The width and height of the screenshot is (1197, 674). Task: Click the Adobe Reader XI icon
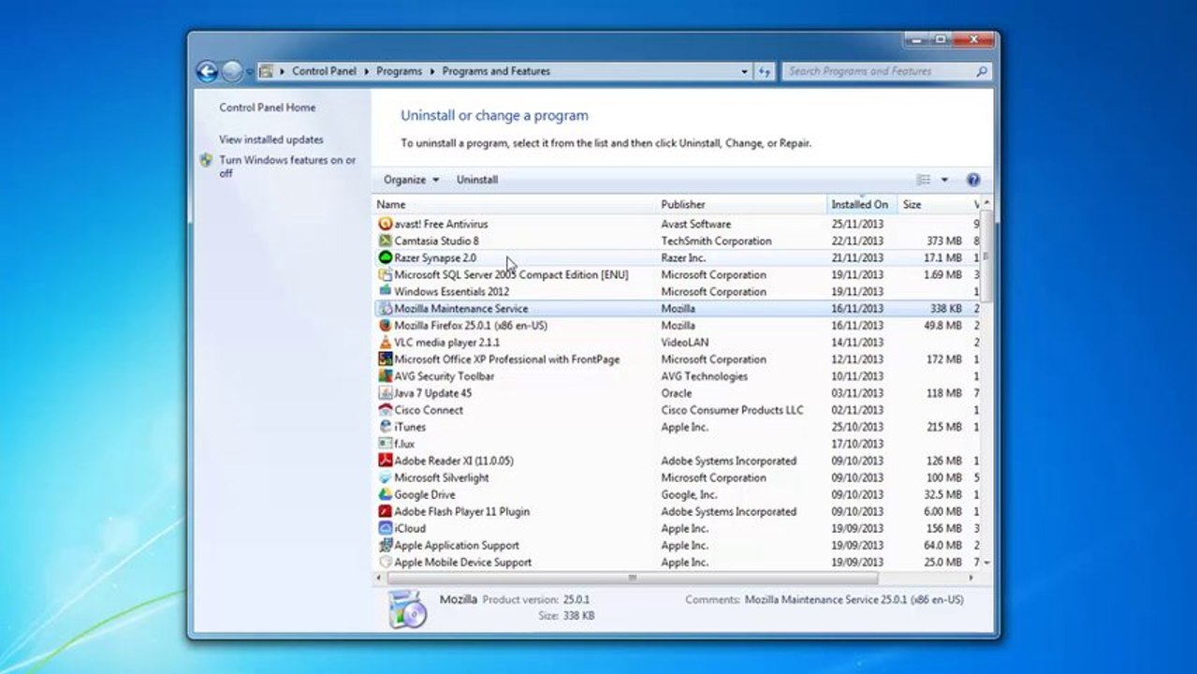[x=385, y=461]
